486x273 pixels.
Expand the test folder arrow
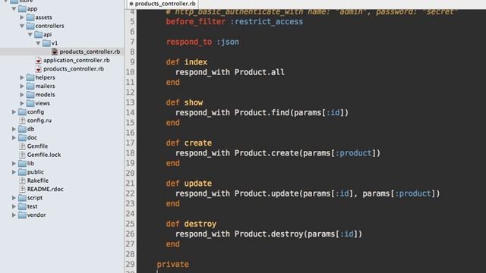[x=14, y=206]
